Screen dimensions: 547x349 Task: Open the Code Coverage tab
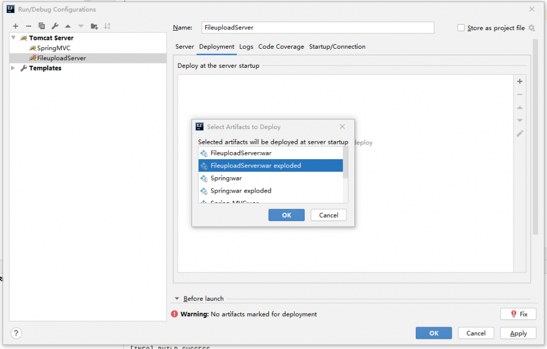(281, 47)
